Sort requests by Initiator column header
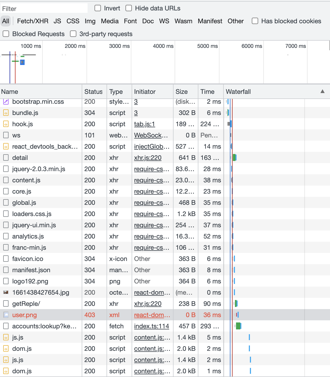This screenshot has width=330, height=377. point(152,92)
